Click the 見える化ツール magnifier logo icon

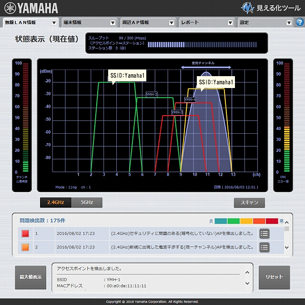[x=247, y=8]
